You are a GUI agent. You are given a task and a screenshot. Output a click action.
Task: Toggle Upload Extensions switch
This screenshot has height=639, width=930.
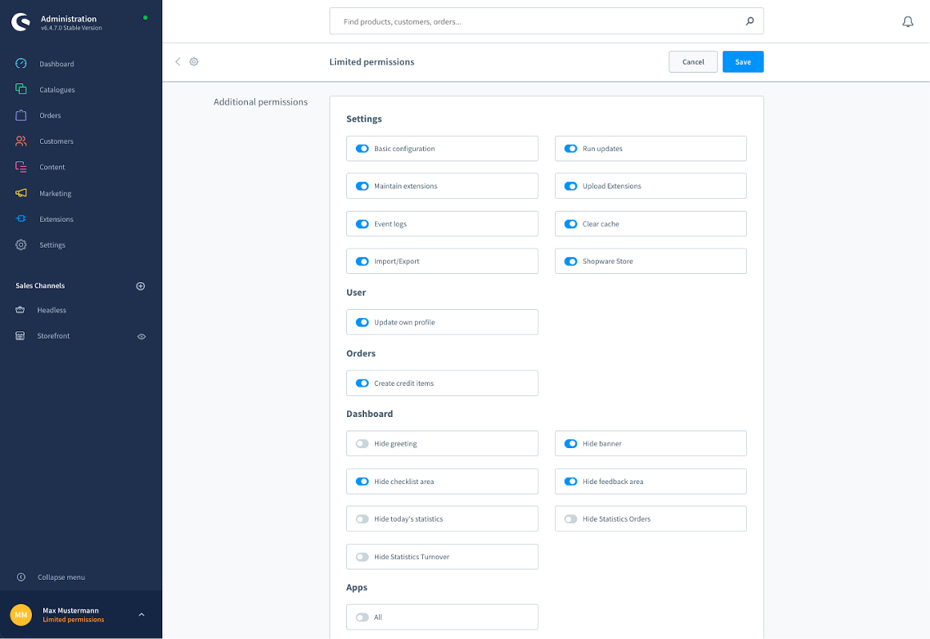[x=571, y=186]
